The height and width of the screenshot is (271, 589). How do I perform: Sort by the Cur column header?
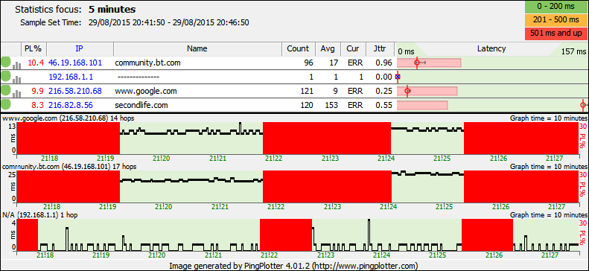coord(353,48)
